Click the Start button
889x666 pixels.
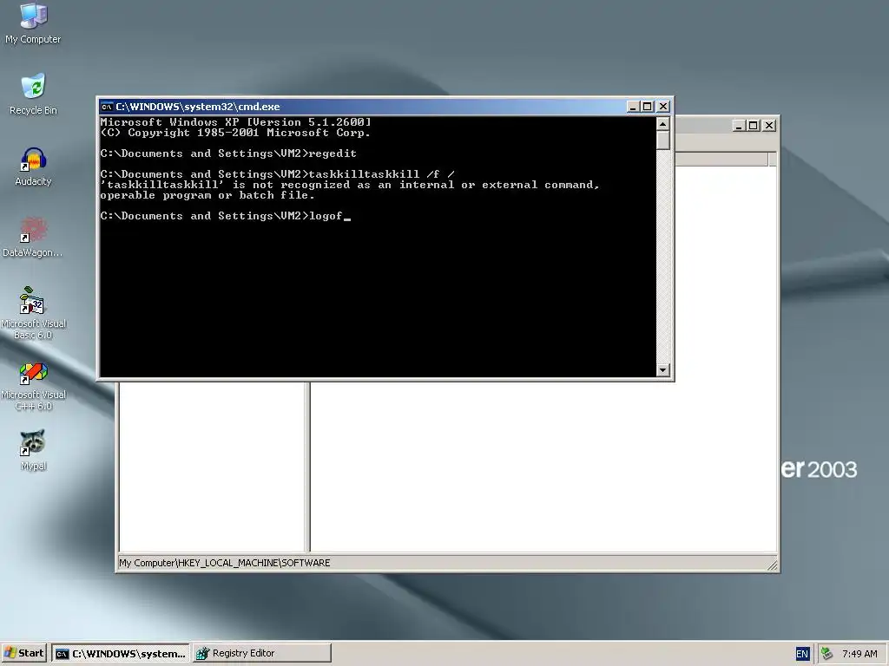(x=24, y=653)
